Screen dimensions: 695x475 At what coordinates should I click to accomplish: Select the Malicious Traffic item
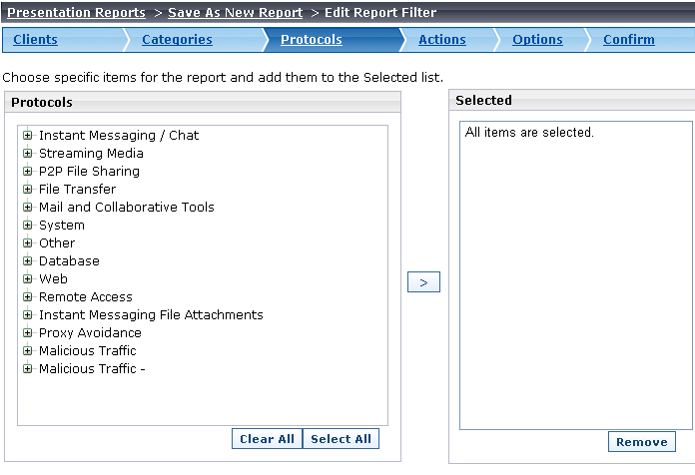pyautogui.click(x=87, y=351)
